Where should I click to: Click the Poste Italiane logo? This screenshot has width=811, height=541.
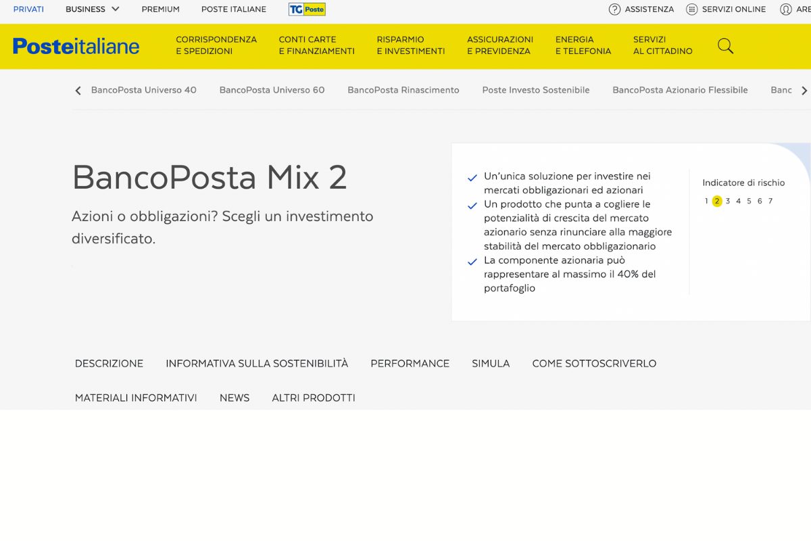(76, 46)
